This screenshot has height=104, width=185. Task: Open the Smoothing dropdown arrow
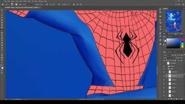point(71,5)
